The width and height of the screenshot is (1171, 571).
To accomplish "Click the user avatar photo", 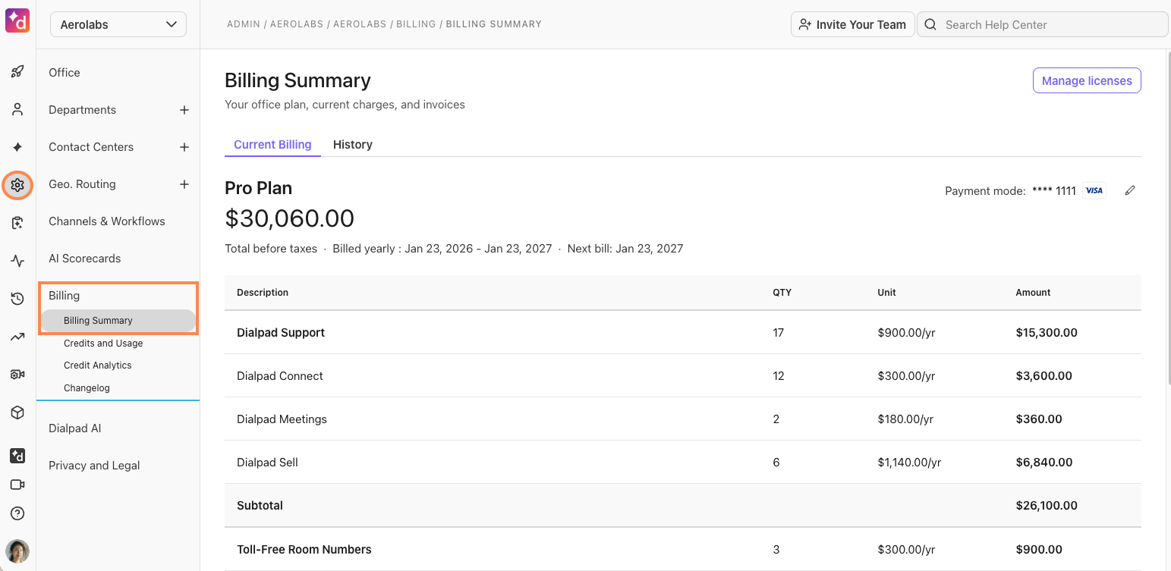I will [x=17, y=551].
